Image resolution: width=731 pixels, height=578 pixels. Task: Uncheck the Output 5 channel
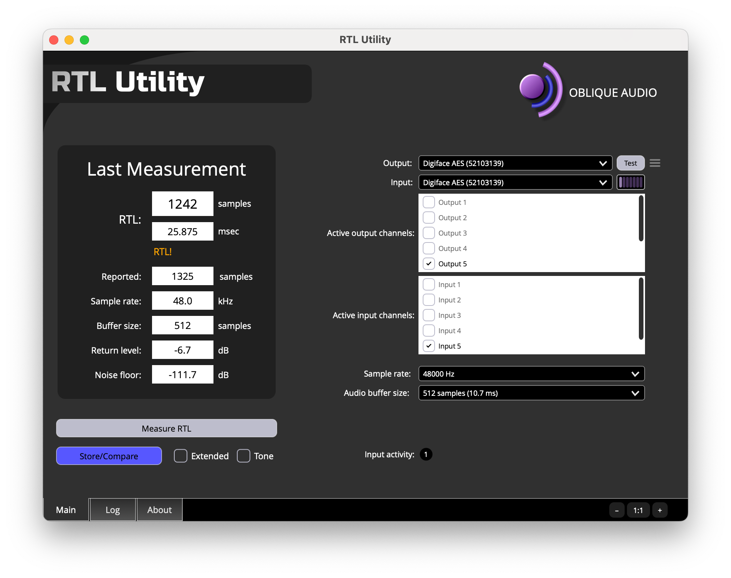click(428, 264)
